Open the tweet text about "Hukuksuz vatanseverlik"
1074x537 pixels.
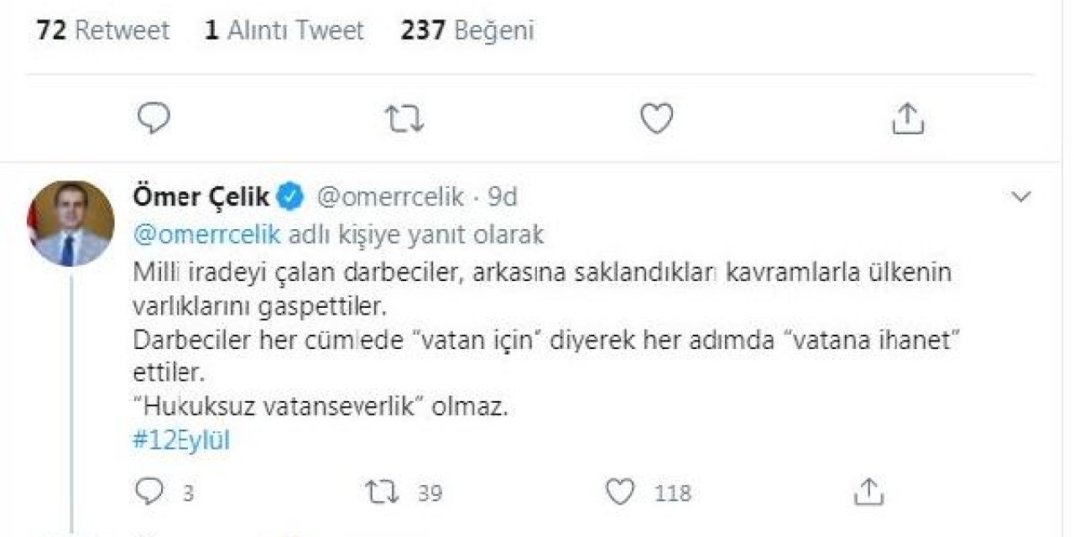[x=321, y=408]
